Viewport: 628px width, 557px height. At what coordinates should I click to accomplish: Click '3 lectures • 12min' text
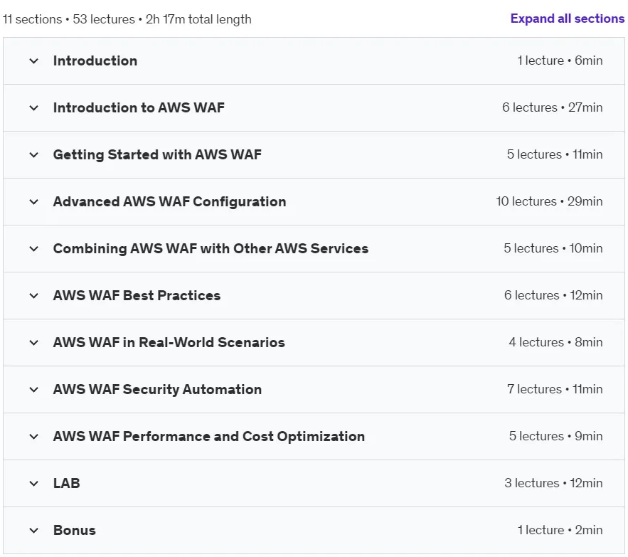tap(553, 483)
